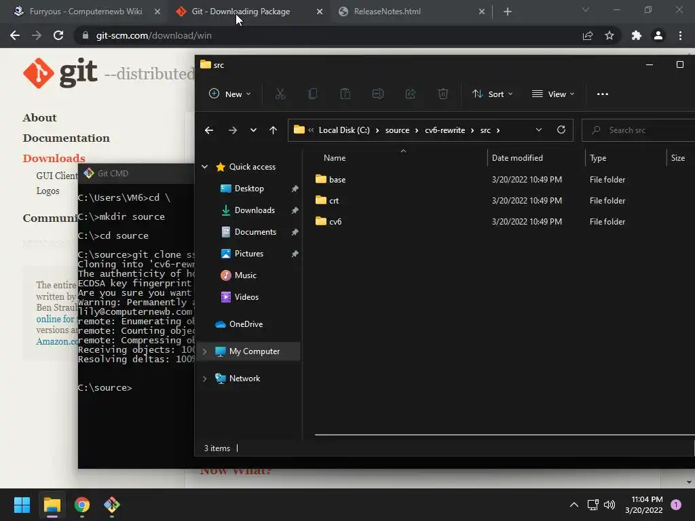Click the network tray icon
This screenshot has width=695, height=521.
(593, 505)
